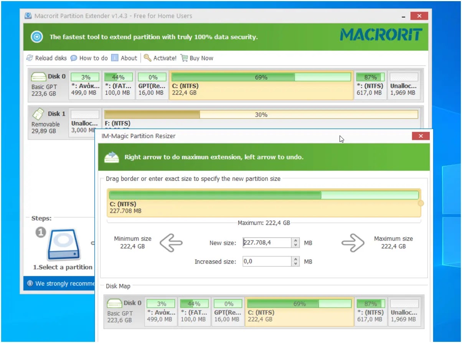The height and width of the screenshot is (343, 462).
Task: Click the info icon beside We strongly recommend
Action: (30, 284)
